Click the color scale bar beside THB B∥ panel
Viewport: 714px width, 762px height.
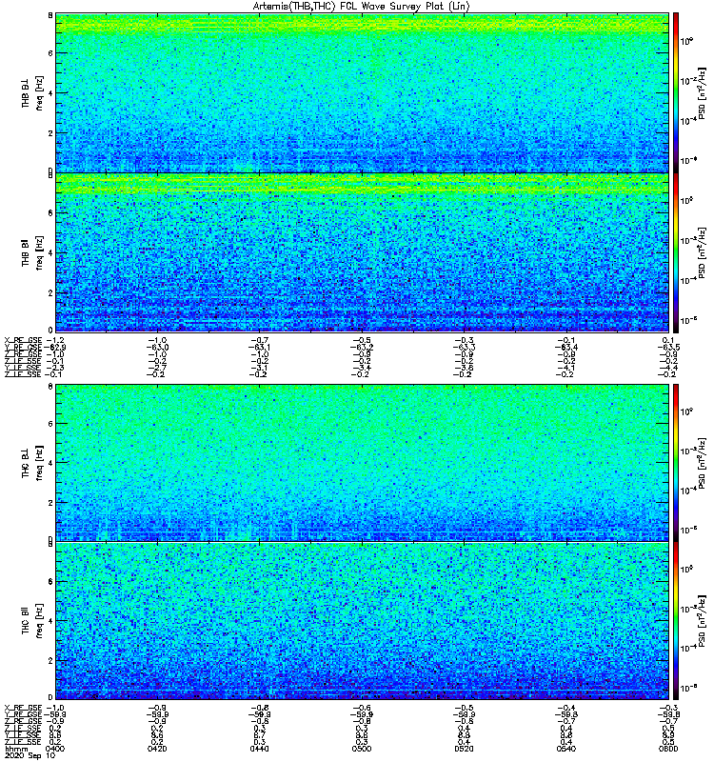coord(676,252)
